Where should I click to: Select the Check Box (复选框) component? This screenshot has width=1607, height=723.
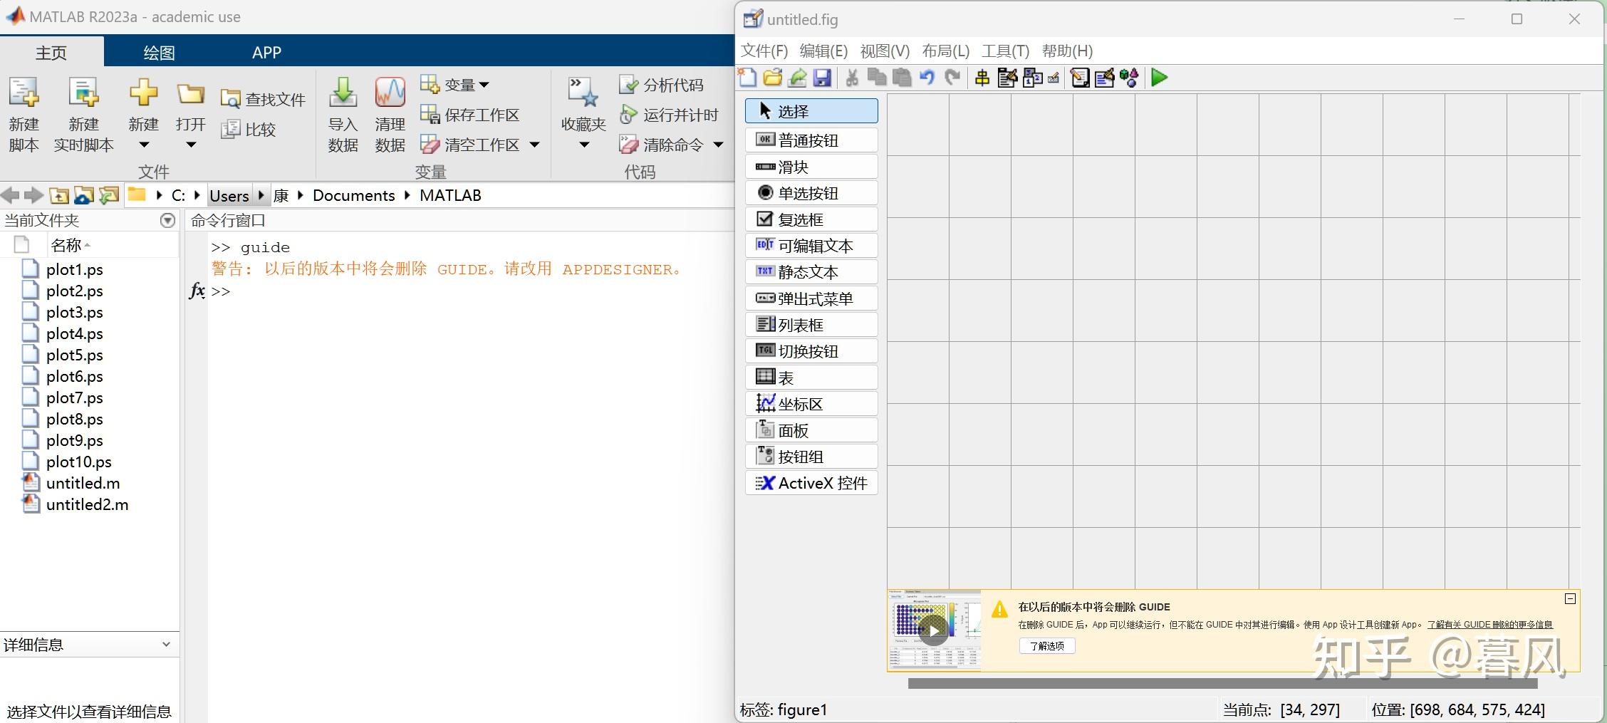(x=811, y=219)
